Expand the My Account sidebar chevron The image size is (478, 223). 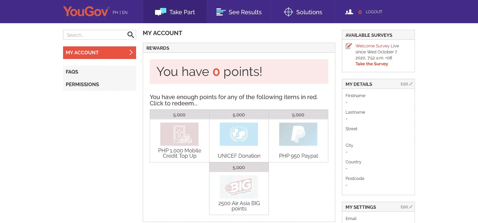[131, 52]
